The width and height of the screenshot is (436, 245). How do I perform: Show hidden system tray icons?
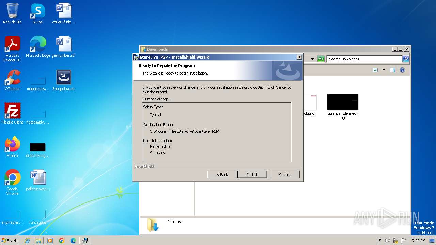click(x=380, y=241)
